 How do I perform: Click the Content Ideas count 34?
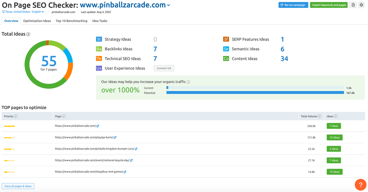coord(284,58)
